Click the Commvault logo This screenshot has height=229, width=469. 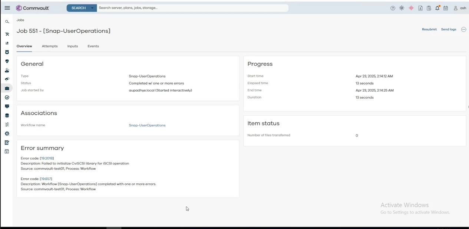coord(32,8)
